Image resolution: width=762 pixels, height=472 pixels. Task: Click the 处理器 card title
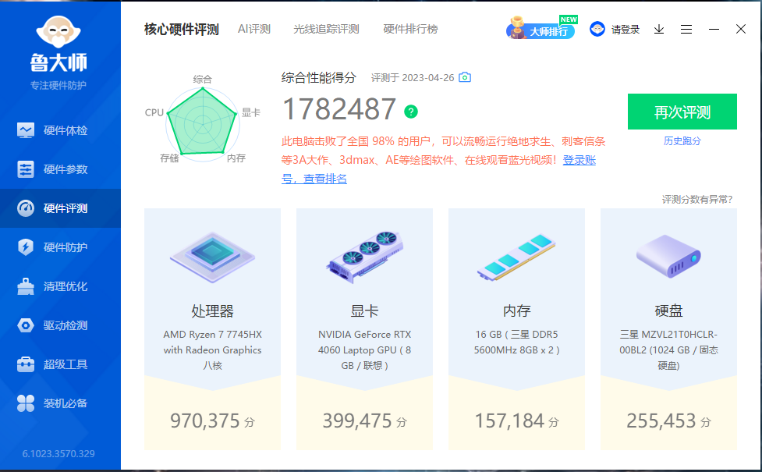pyautogui.click(x=212, y=311)
